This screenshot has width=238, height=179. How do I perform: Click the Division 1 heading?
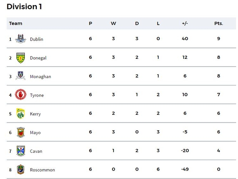24,7
